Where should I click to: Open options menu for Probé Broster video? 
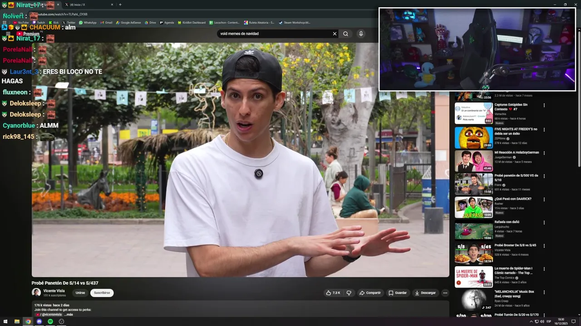tap(544, 246)
